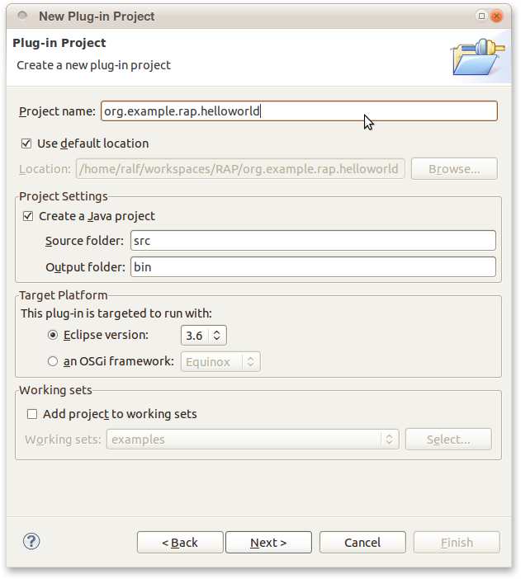This screenshot has width=521, height=579.
Task: Focus the Project name field
Action: click(x=299, y=111)
